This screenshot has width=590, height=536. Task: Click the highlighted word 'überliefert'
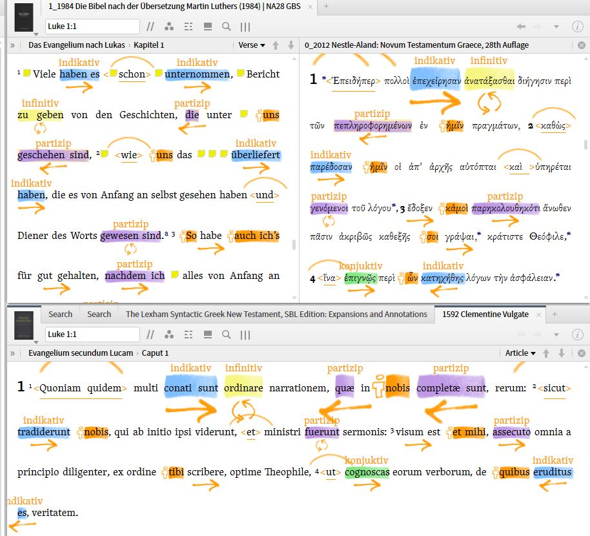256,155
